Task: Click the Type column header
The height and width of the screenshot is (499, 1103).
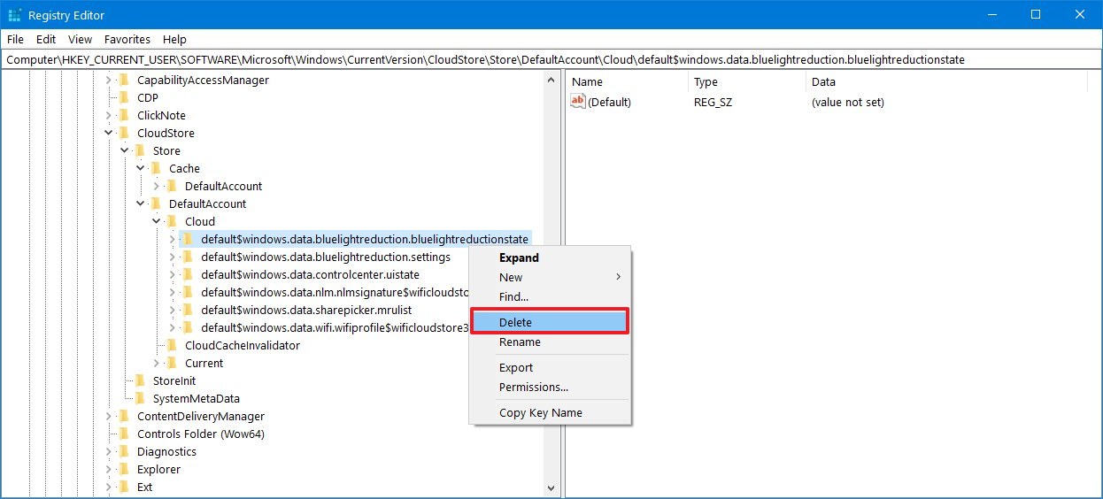Action: point(747,81)
